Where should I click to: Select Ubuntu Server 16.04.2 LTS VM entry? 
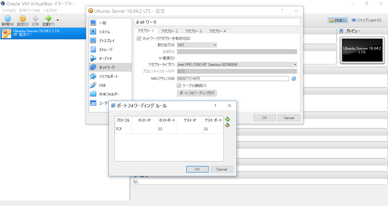tap(43, 33)
